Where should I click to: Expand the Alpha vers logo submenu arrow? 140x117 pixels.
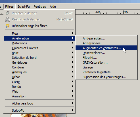coord(73,103)
